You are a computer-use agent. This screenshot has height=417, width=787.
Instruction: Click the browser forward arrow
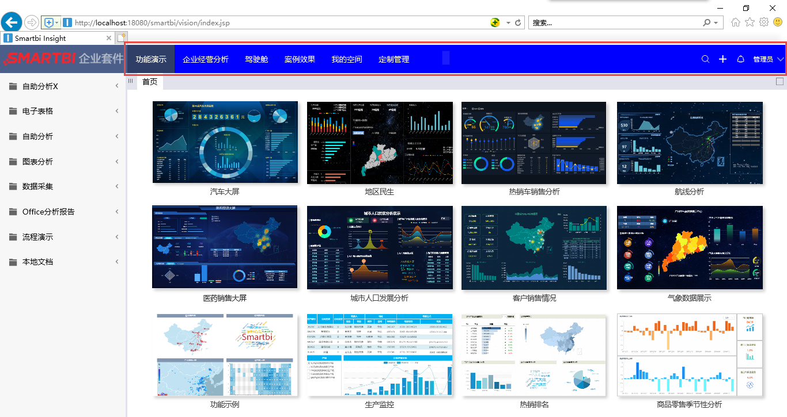pyautogui.click(x=32, y=22)
